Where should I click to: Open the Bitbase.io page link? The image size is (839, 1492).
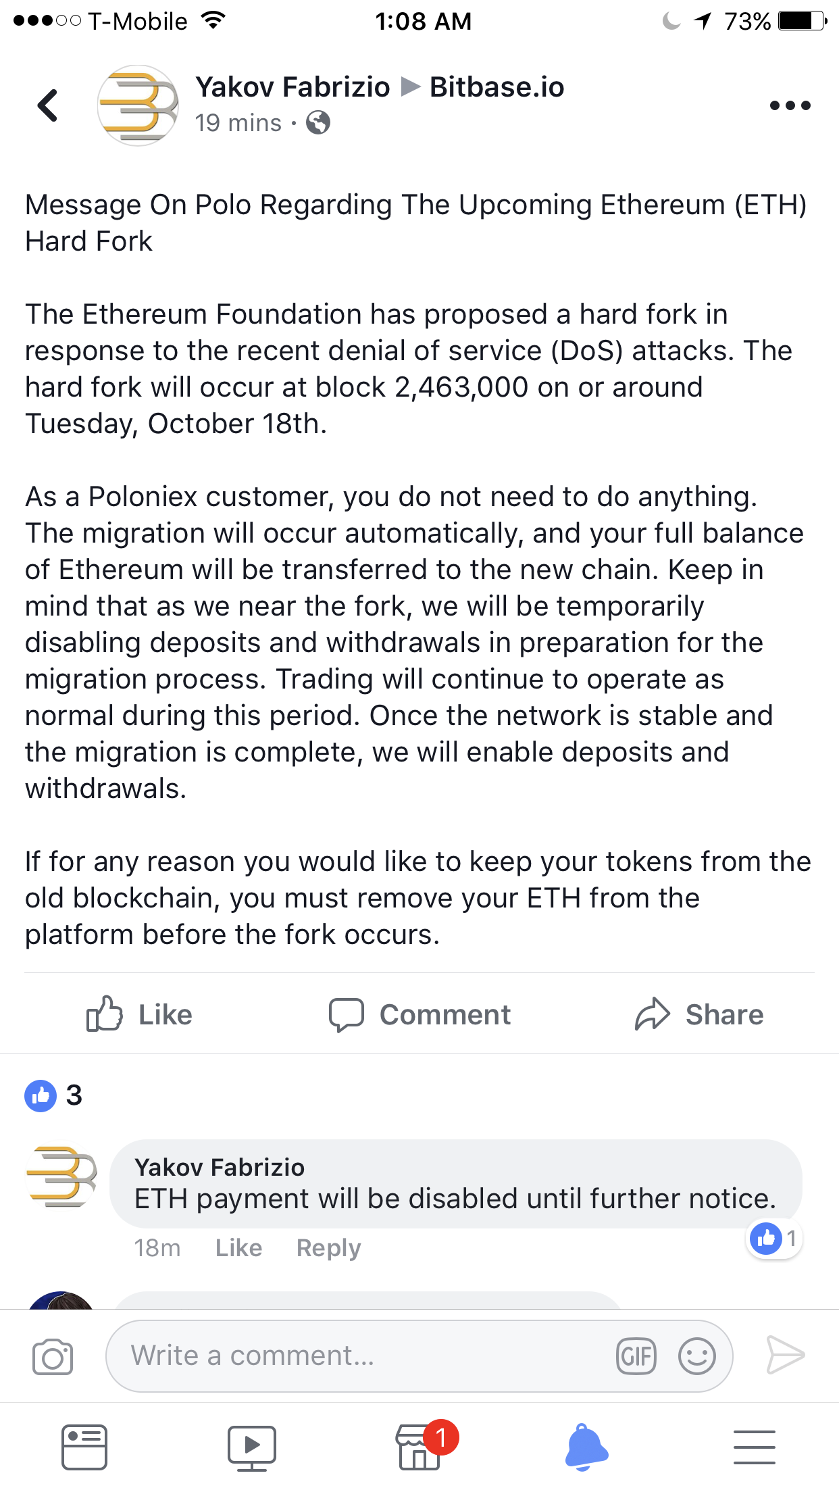(x=497, y=87)
